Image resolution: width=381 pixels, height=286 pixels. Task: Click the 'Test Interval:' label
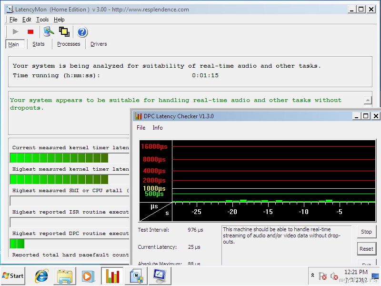click(153, 230)
